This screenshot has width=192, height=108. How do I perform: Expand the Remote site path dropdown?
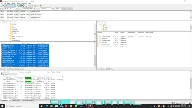click(191, 22)
